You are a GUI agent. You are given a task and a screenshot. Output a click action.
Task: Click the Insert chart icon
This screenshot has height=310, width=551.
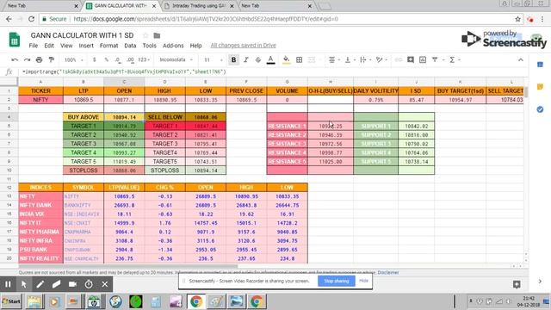point(423,60)
